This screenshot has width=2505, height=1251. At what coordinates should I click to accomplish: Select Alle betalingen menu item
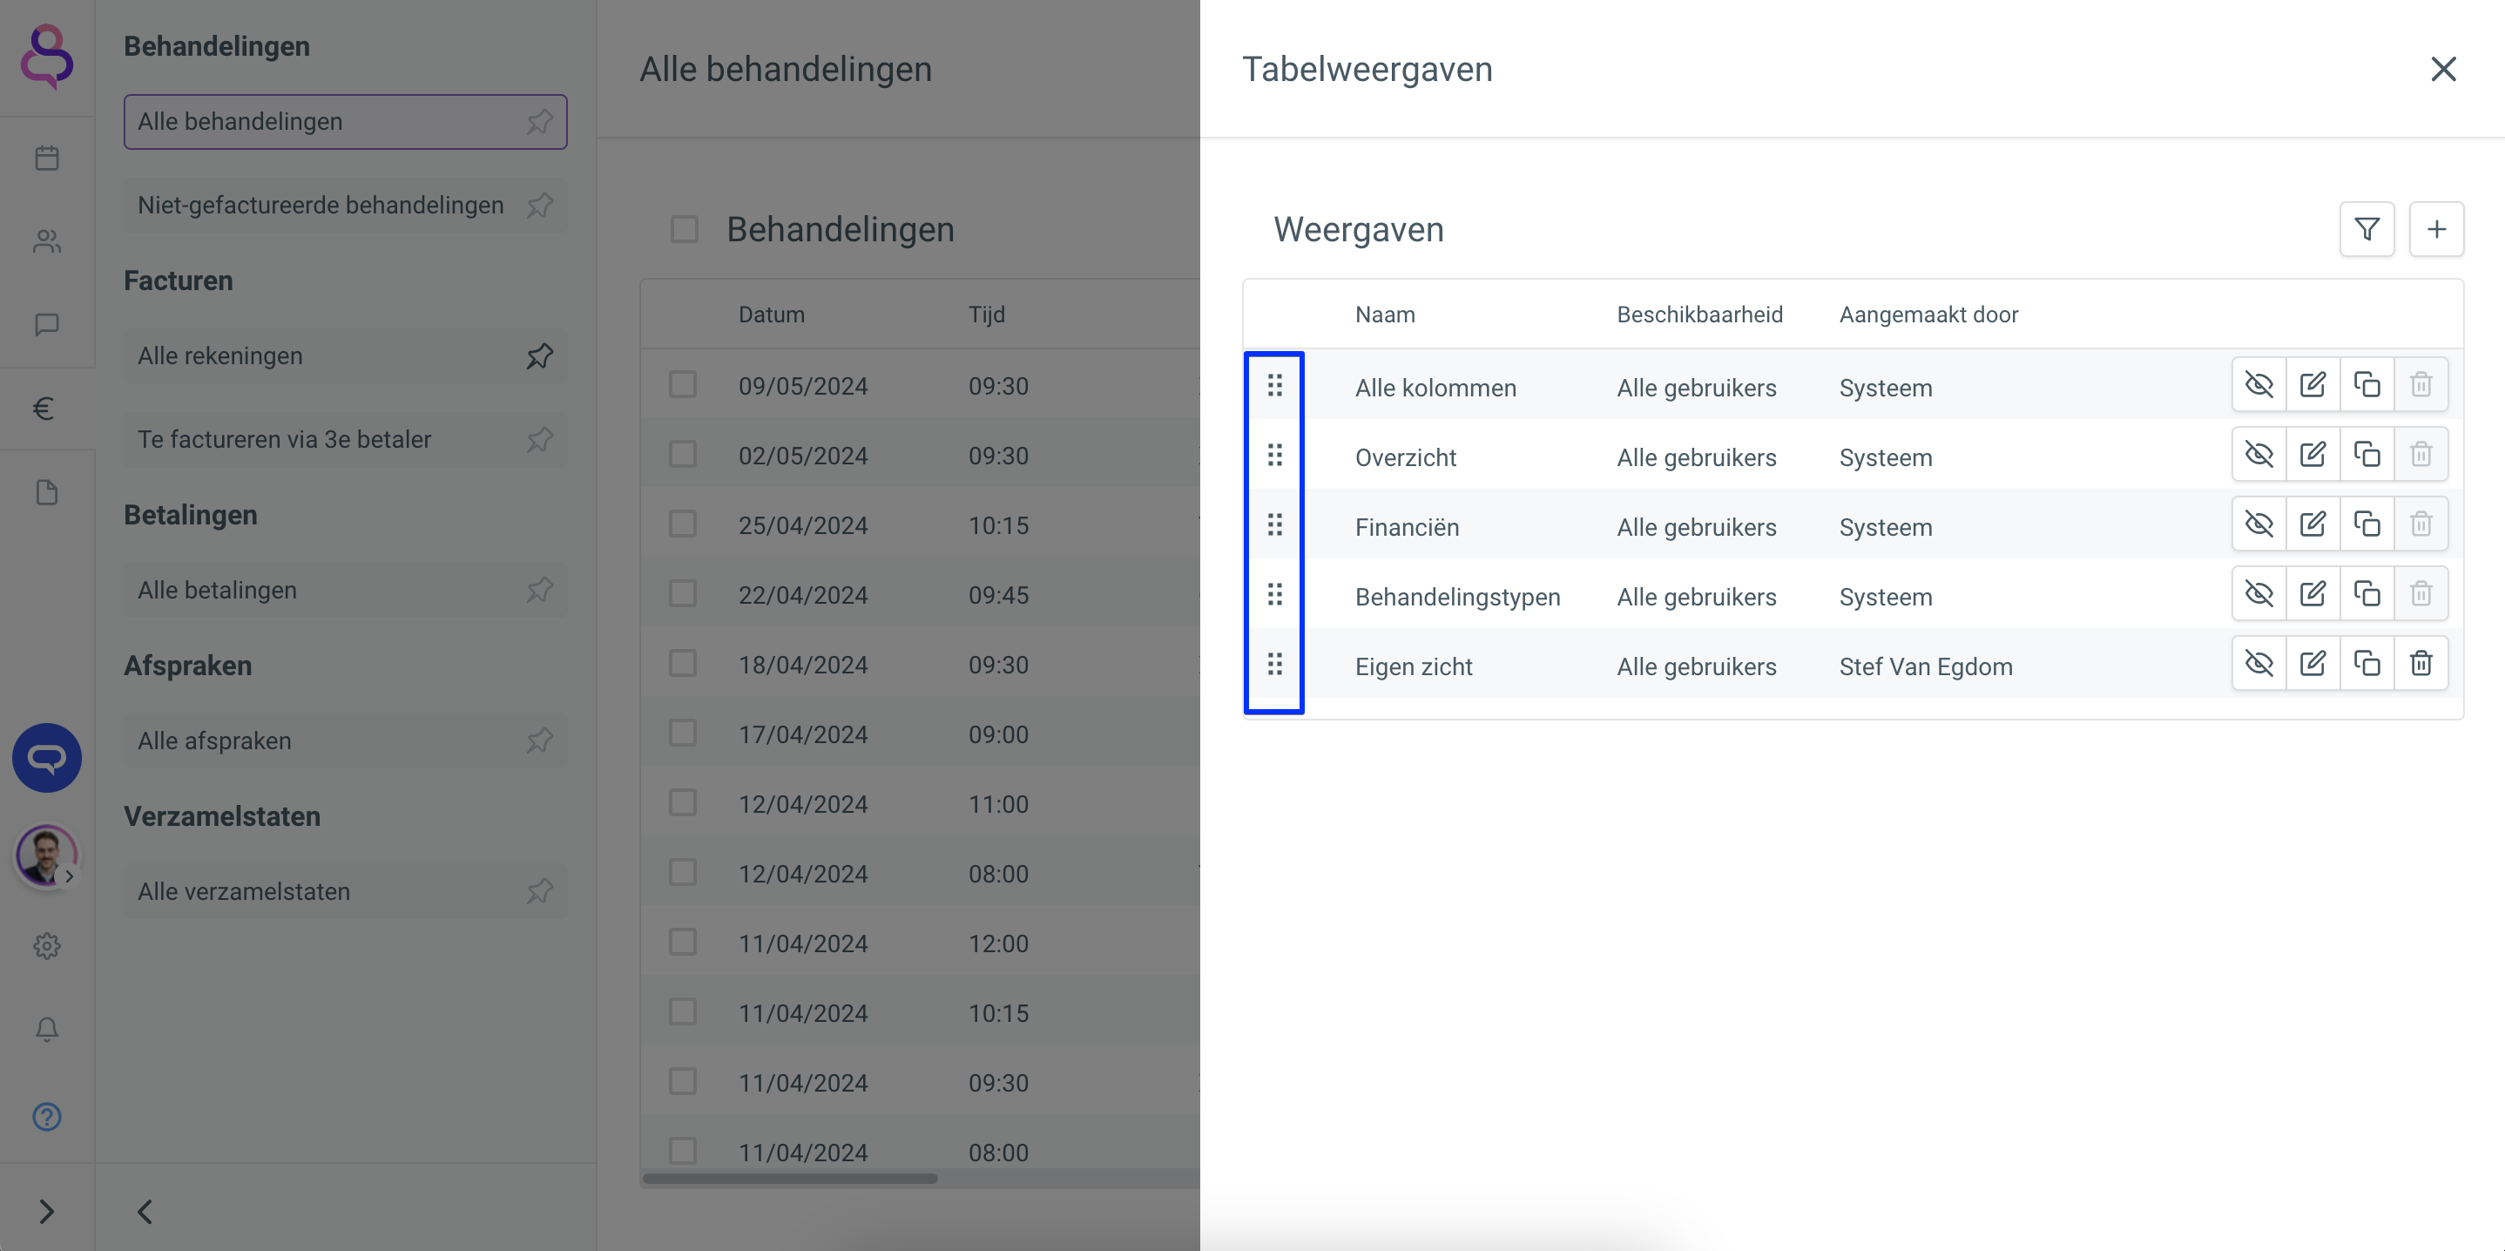click(x=345, y=591)
